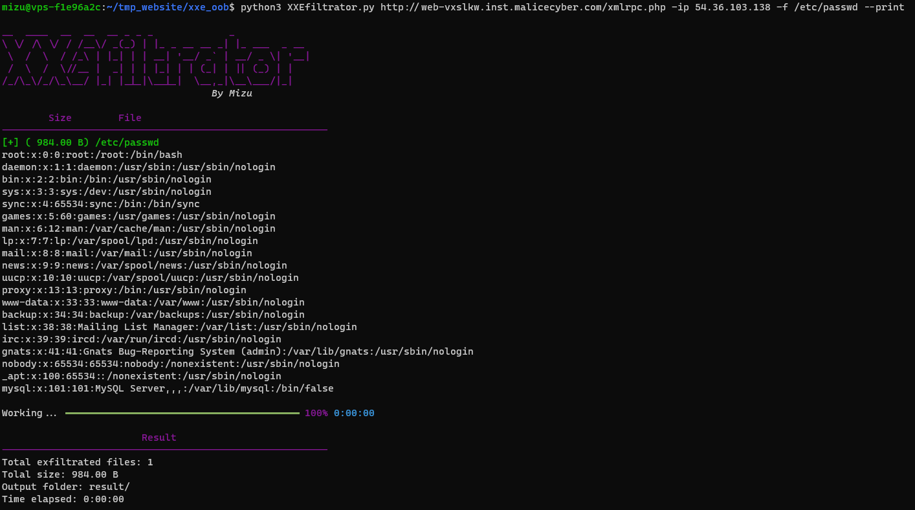
Task: Select the Mailing List Manager passwd line
Action: [x=179, y=327]
